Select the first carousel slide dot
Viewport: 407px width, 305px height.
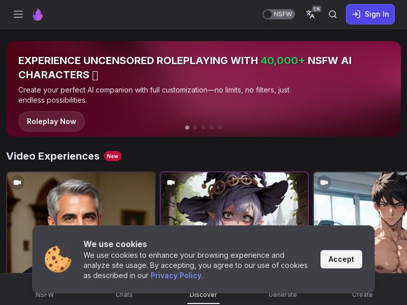(187, 128)
